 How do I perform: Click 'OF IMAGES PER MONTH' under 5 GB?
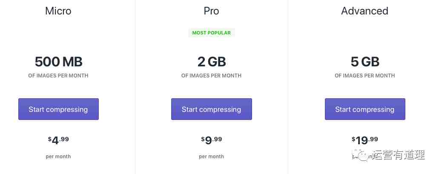coord(365,76)
